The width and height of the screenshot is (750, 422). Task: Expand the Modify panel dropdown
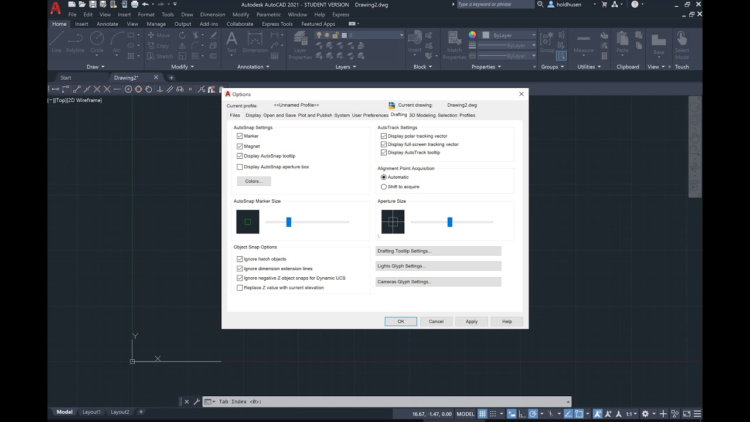[x=182, y=67]
